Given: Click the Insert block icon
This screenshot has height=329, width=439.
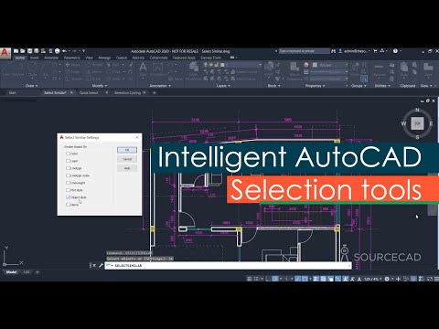Looking at the screenshot, I should point(269,69).
